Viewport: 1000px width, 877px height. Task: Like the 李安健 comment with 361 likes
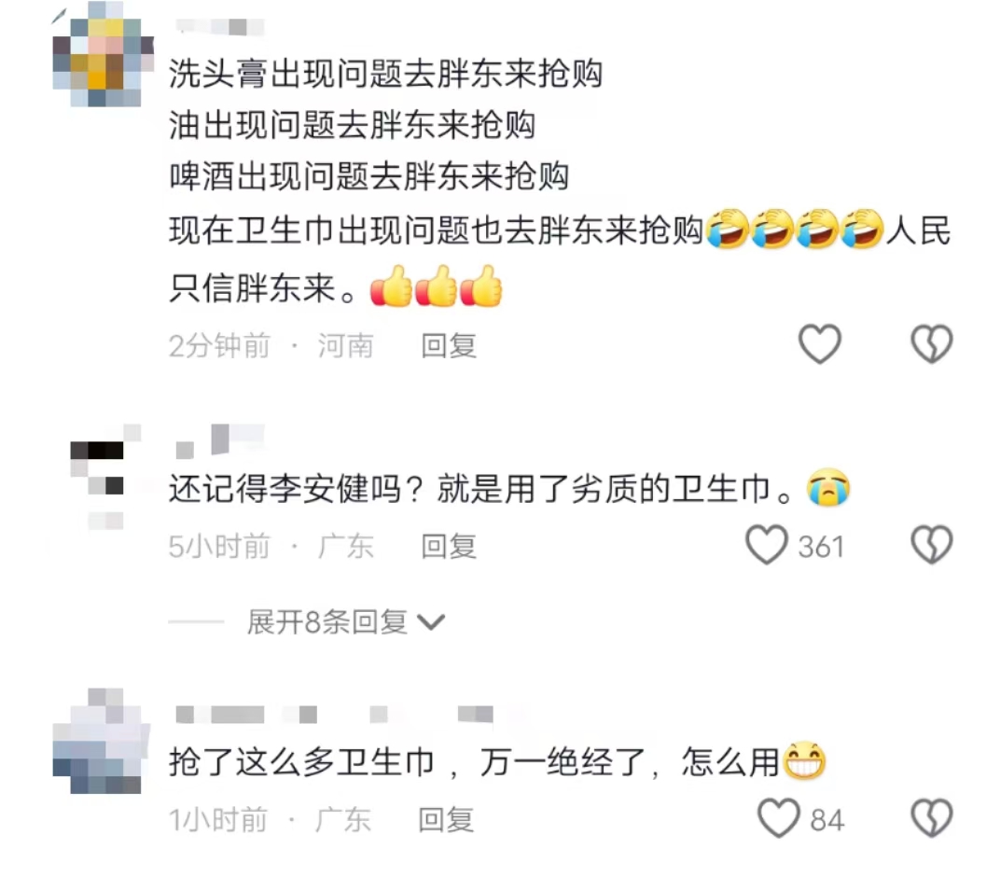[x=767, y=545]
